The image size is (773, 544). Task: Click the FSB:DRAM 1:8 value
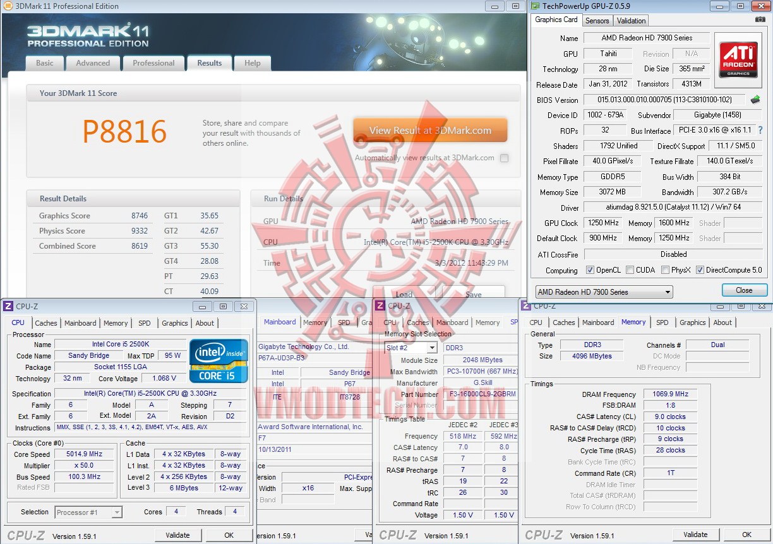point(671,405)
